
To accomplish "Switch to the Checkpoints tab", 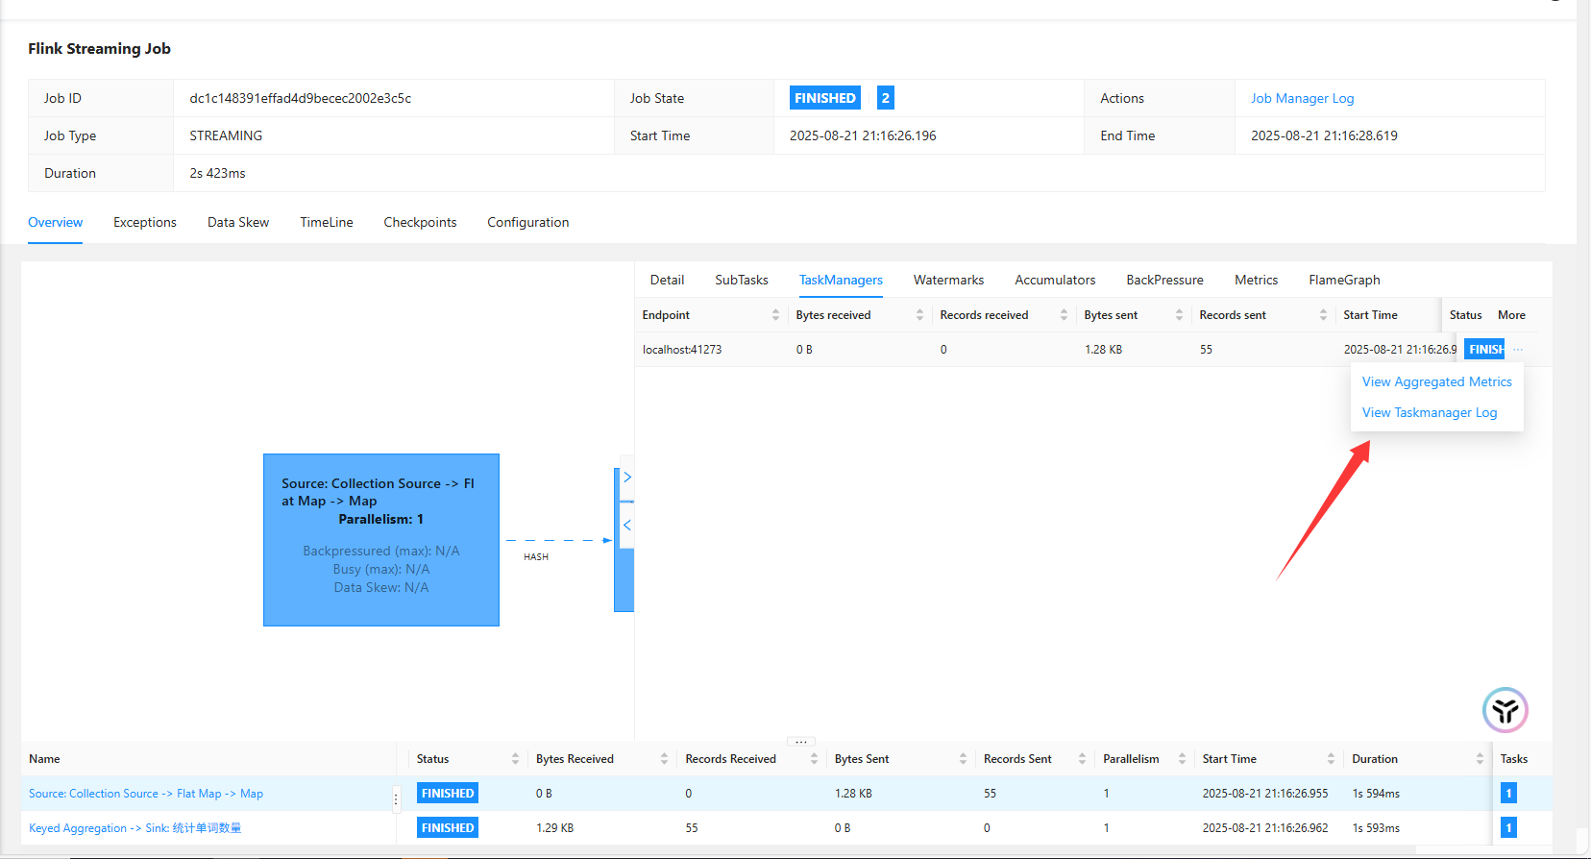I will [x=420, y=222].
